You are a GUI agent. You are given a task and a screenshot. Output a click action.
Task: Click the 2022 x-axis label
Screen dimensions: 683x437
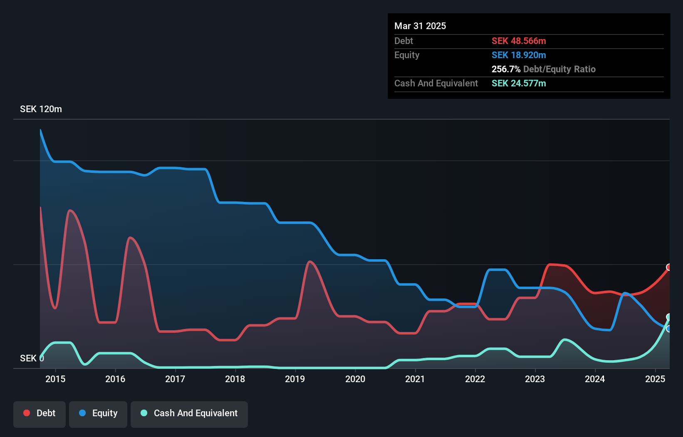(x=475, y=379)
